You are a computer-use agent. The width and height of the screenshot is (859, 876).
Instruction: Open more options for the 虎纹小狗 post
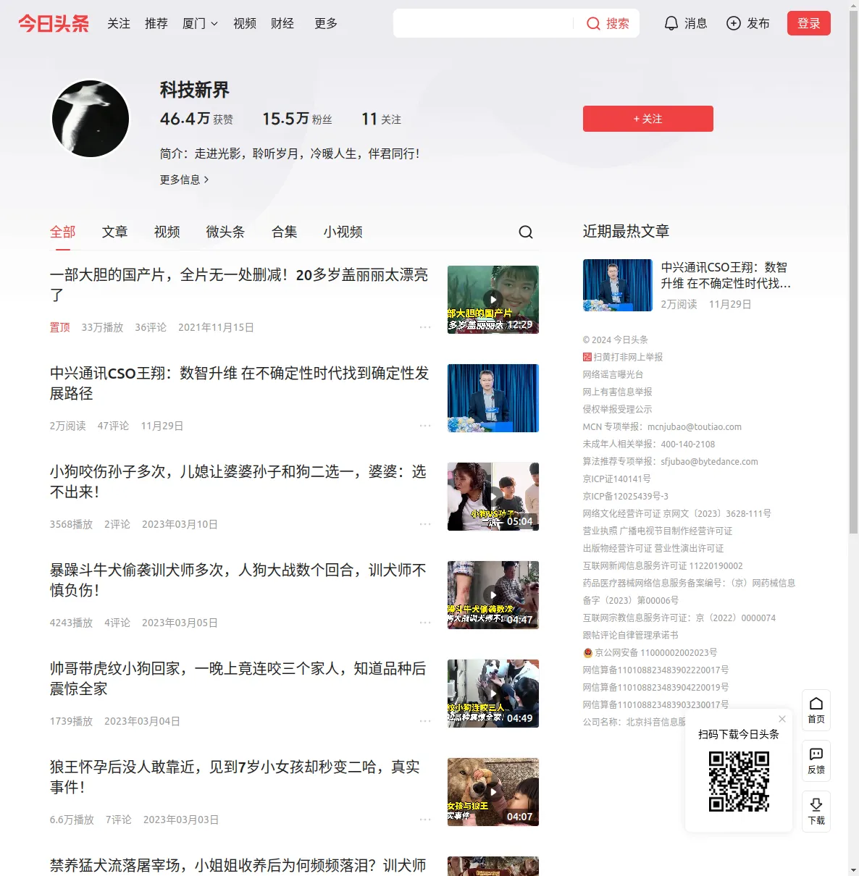coord(425,721)
